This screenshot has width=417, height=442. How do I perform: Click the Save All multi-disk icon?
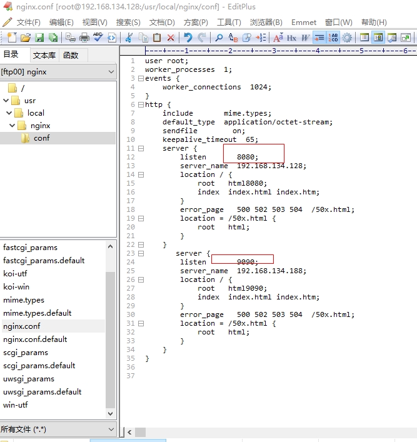[x=53, y=38]
